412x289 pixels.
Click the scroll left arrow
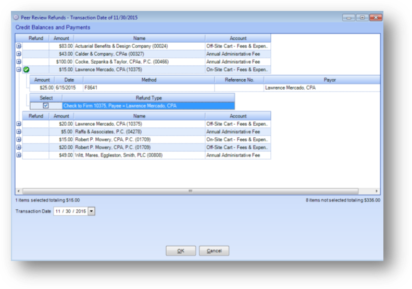pyautogui.click(x=18, y=191)
